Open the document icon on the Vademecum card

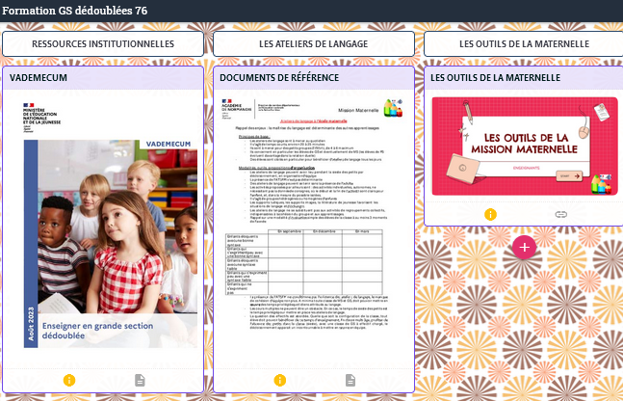coord(140,381)
